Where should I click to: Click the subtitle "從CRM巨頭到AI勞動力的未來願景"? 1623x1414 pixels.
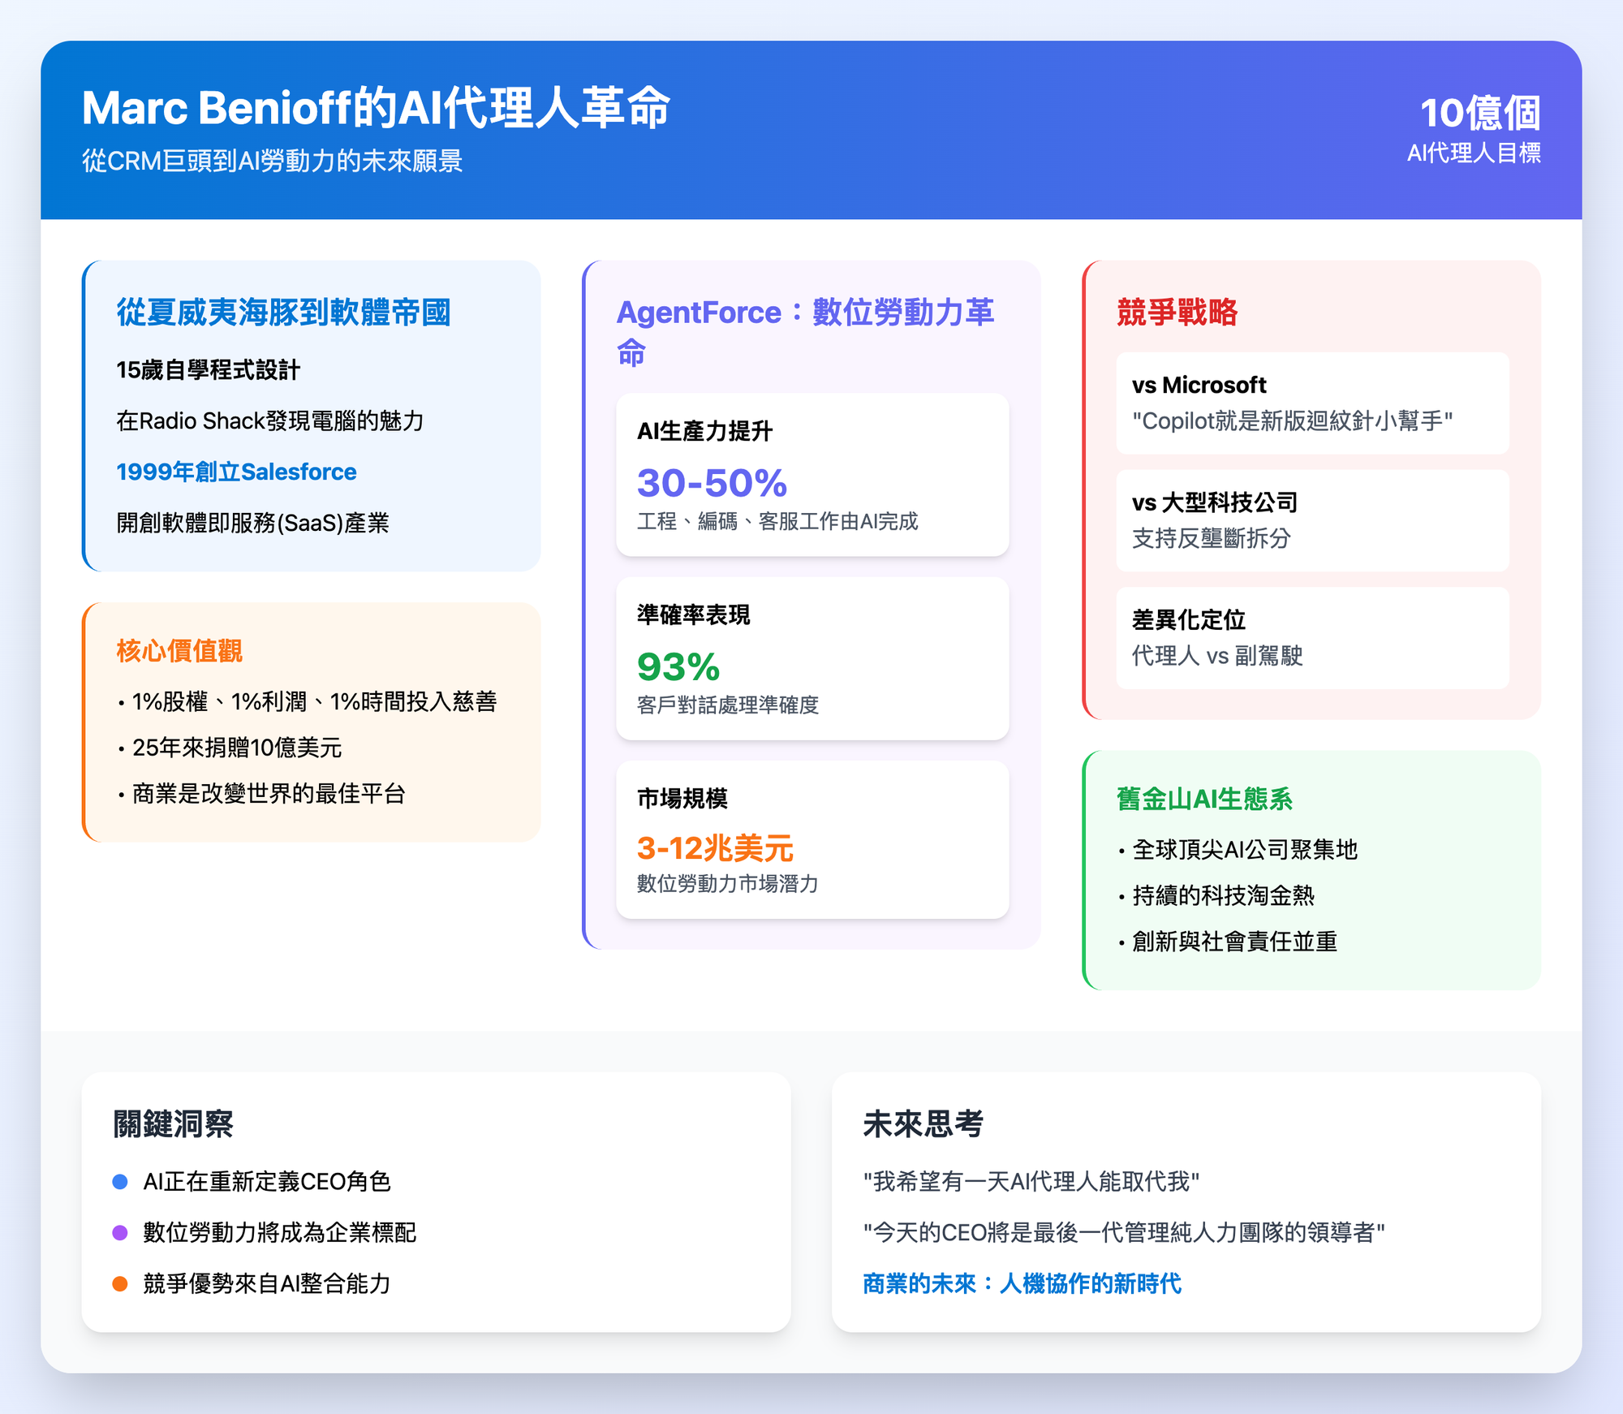click(x=272, y=161)
